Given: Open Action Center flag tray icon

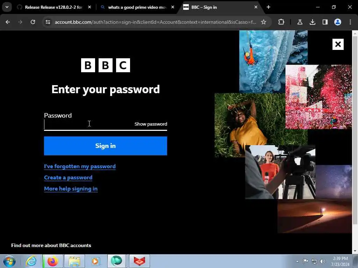Looking at the screenshot, I should click(306, 261).
